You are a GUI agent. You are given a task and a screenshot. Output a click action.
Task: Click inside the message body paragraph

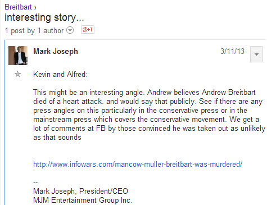click(x=149, y=115)
